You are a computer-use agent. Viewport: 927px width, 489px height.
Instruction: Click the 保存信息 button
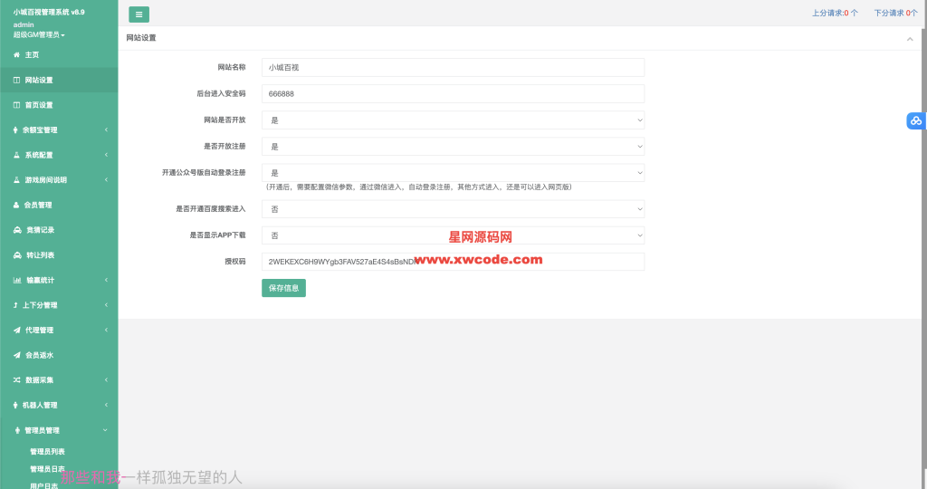point(283,288)
